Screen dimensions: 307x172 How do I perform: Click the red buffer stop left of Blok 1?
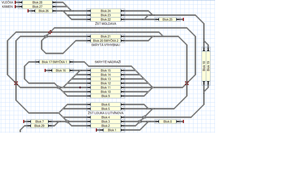[x=97, y=130]
